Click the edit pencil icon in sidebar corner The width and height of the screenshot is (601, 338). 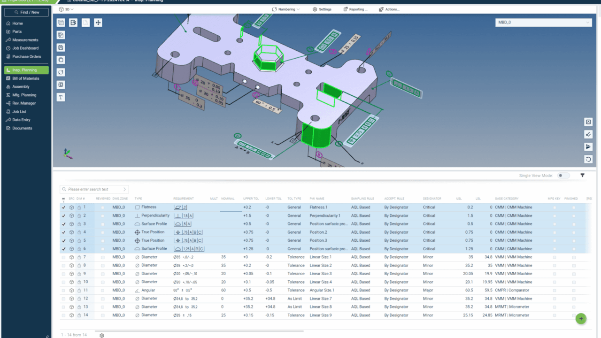(x=47, y=336)
